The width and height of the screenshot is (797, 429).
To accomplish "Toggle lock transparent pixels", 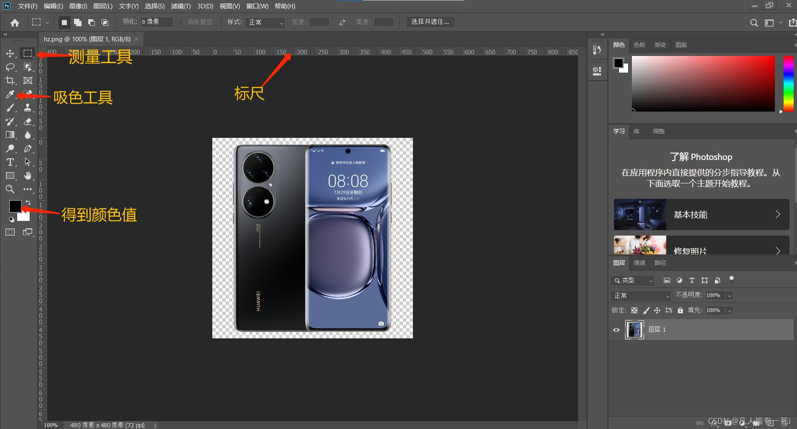I will pyautogui.click(x=634, y=310).
